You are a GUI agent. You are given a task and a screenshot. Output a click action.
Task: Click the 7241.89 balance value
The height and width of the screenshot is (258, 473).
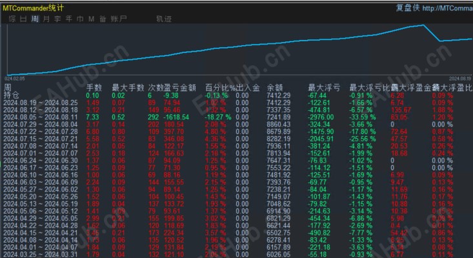279,117
